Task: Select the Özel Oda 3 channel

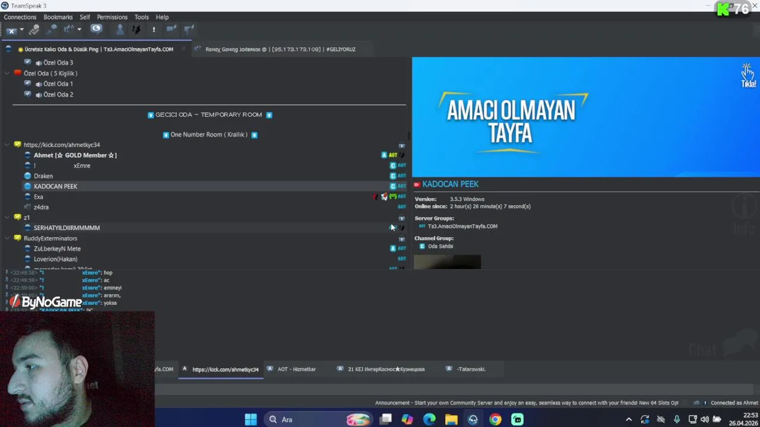Action: point(58,63)
